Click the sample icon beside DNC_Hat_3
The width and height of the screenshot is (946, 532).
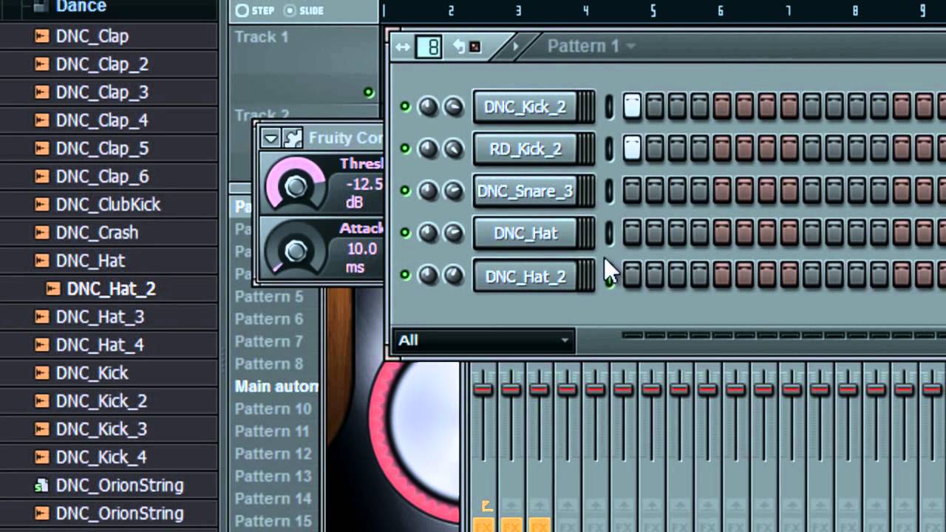coord(42,317)
